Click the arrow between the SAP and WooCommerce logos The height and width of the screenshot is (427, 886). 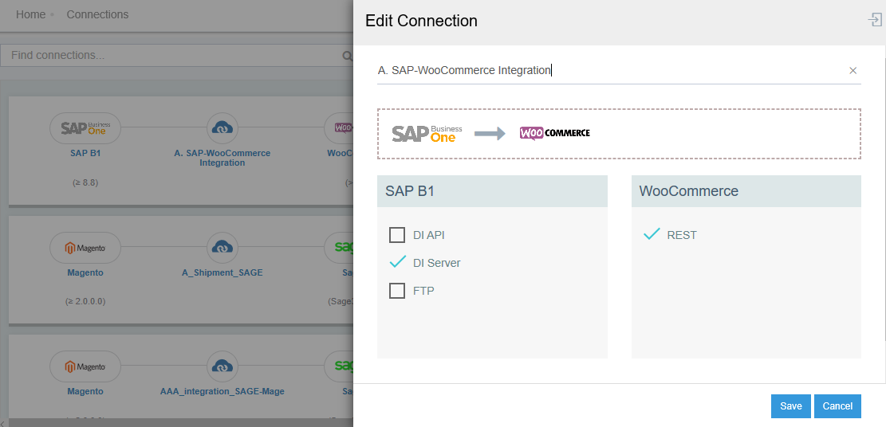(490, 133)
